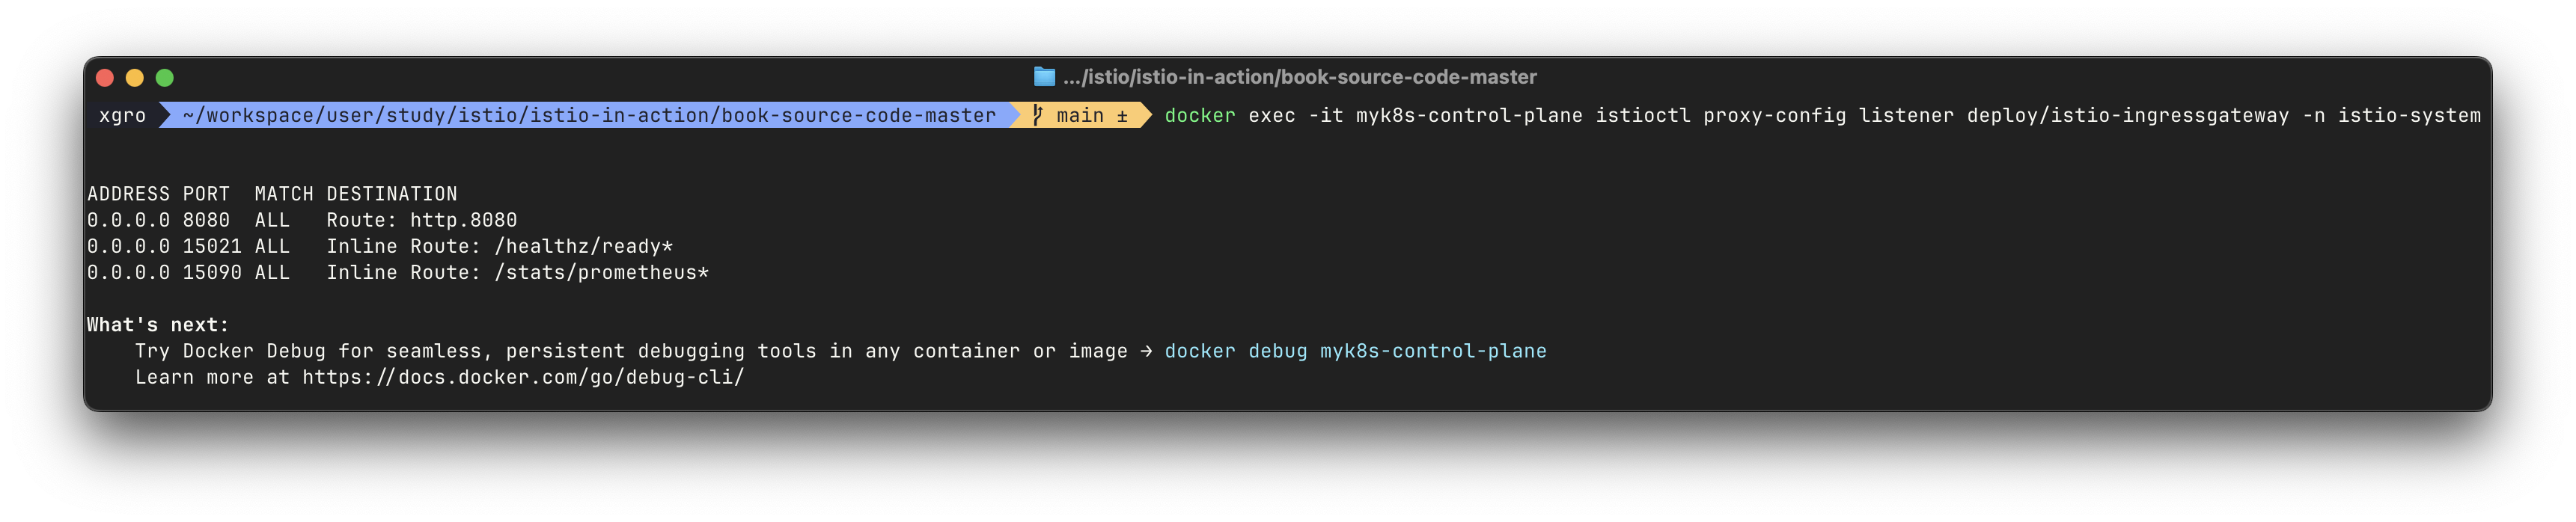Click the red close window button
Image resolution: width=2576 pixels, height=522 pixels.
(105, 77)
